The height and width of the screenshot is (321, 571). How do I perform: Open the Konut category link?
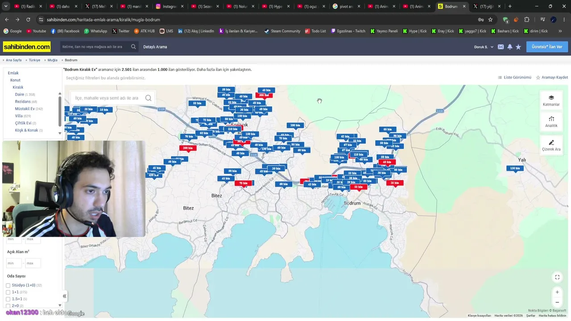[x=15, y=80]
